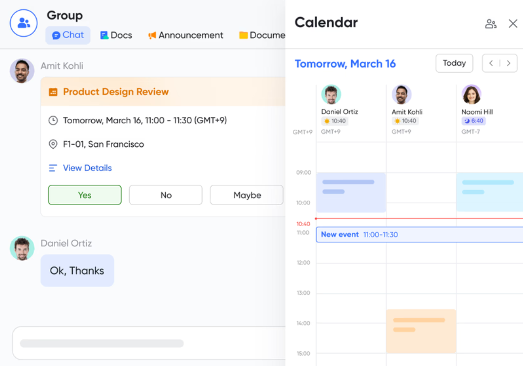
Task: Click the Amit Kohli sender name in chat
Action: point(62,66)
